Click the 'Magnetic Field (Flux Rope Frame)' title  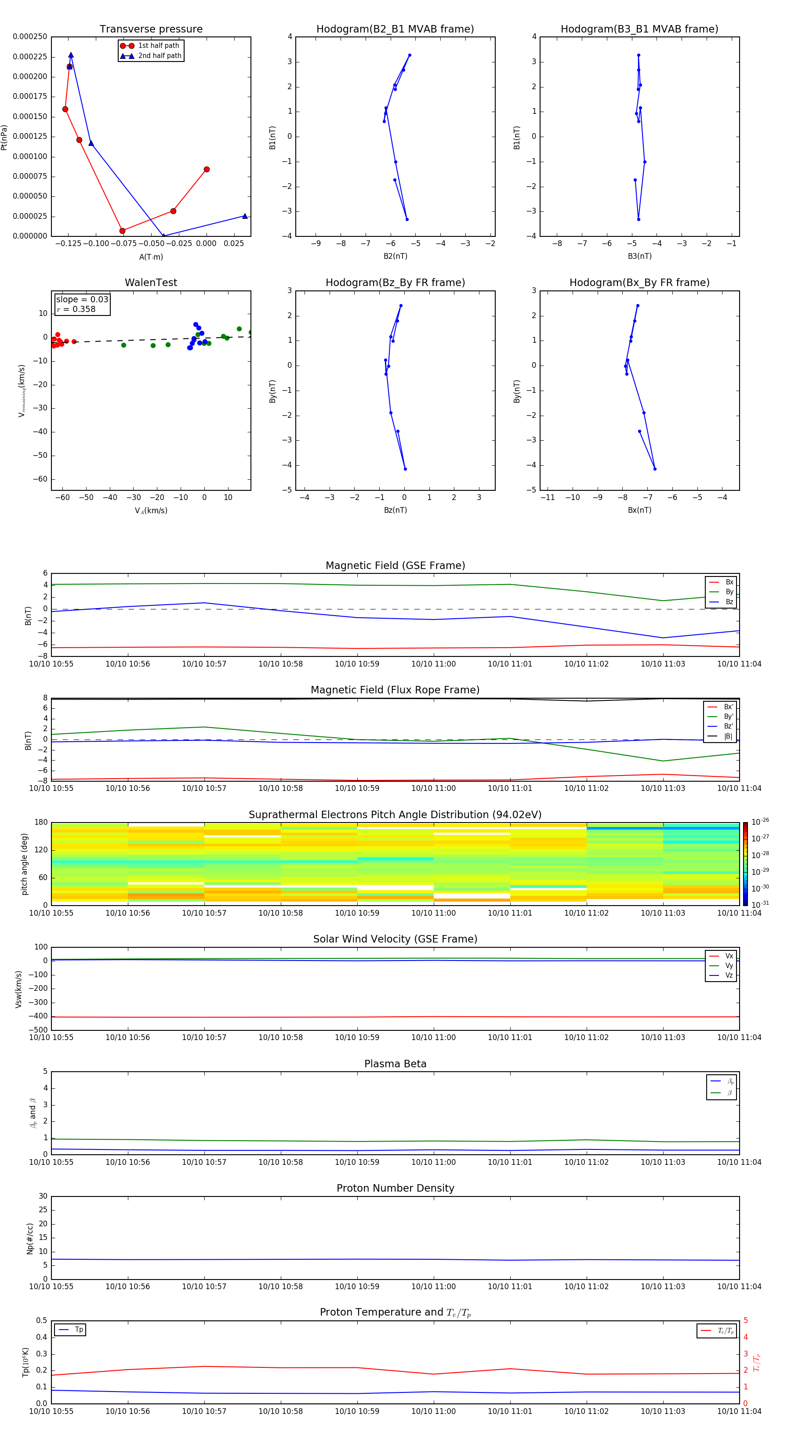395,690
